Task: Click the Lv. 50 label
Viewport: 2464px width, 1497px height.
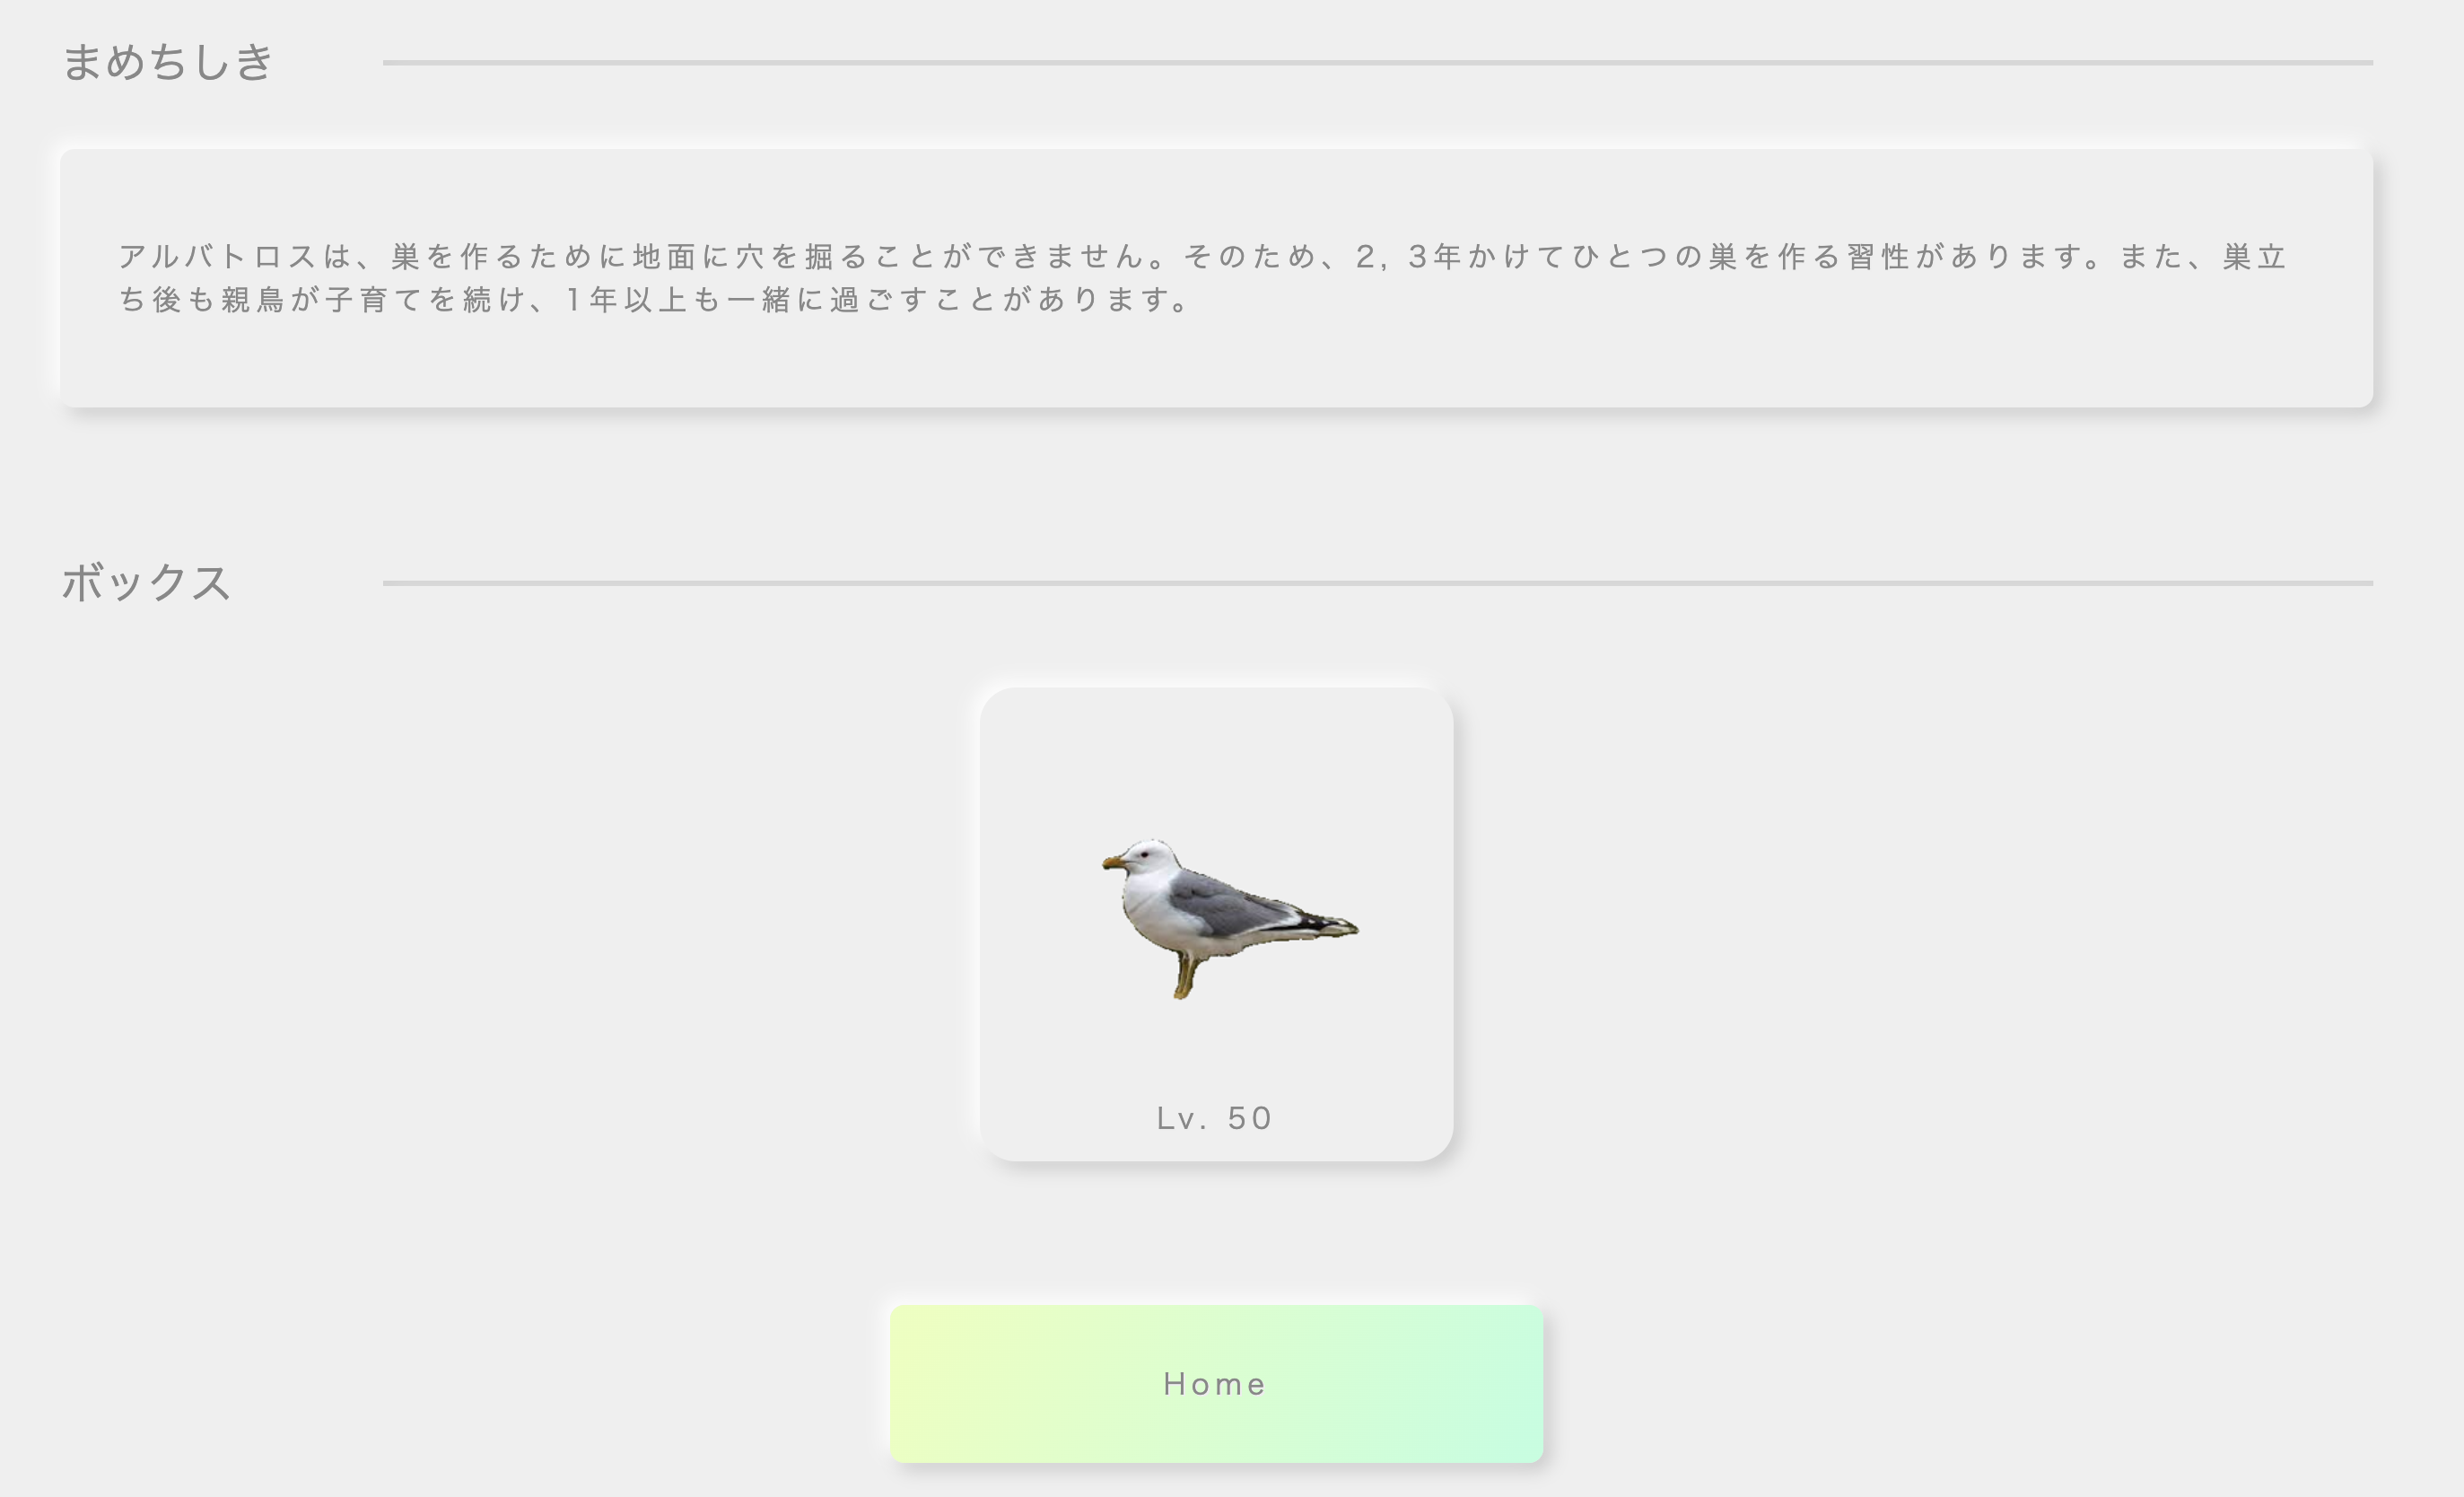Action: [x=1215, y=1118]
